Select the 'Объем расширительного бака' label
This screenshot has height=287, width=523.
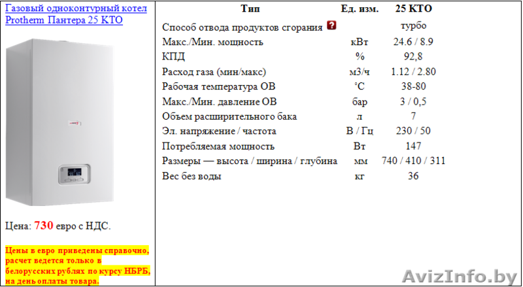tap(229, 116)
